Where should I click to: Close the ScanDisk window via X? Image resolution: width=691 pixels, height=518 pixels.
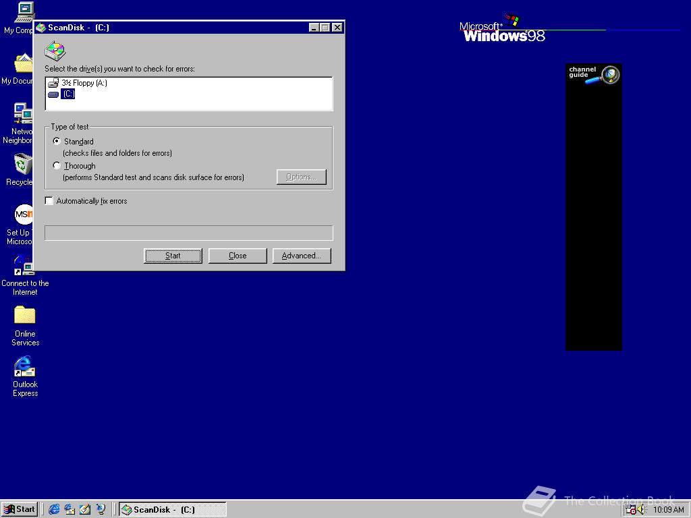(x=337, y=28)
